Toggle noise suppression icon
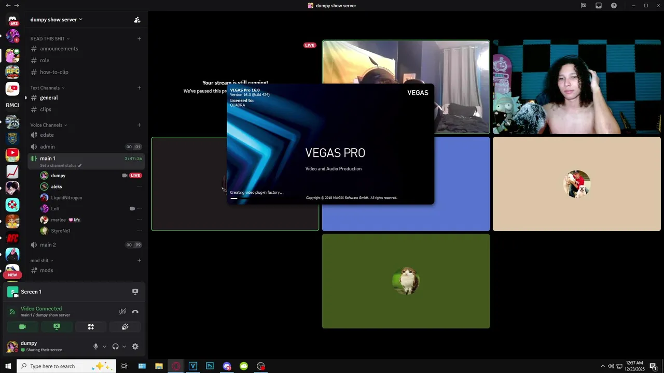This screenshot has width=664, height=373. click(122, 311)
